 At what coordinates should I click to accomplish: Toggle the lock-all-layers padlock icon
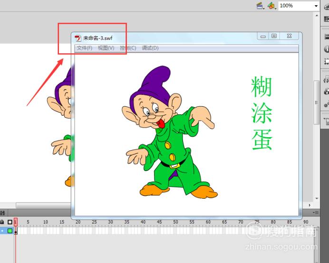2,222
